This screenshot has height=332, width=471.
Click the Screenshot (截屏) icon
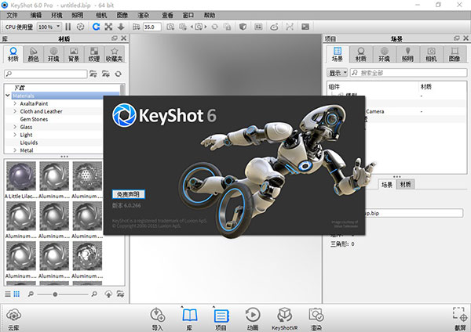coord(460,319)
